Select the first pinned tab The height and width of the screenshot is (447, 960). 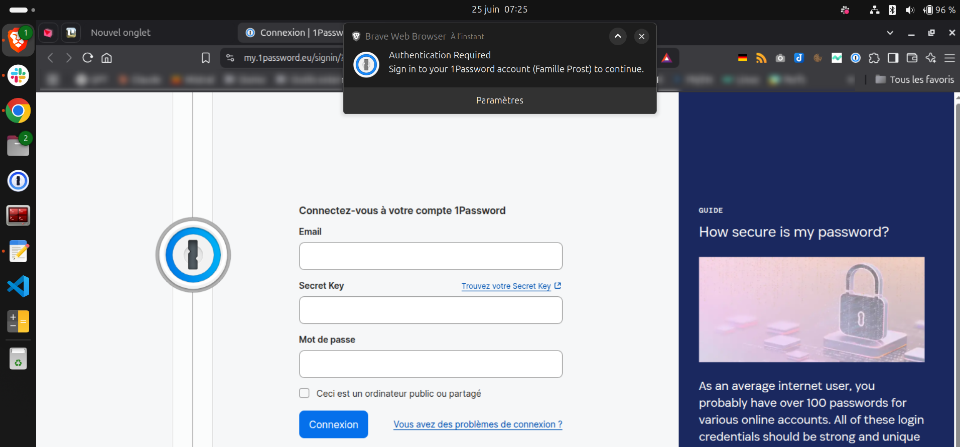[x=48, y=33]
